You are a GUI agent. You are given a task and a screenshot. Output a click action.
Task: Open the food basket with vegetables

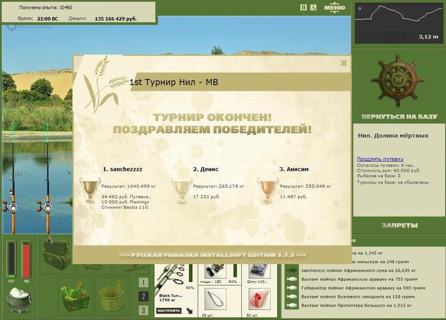(x=75, y=296)
